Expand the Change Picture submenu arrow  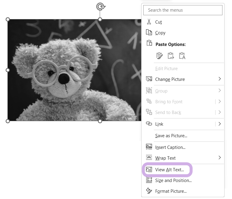[219, 79]
